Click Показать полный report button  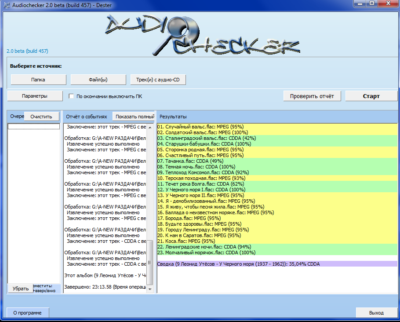134,117
